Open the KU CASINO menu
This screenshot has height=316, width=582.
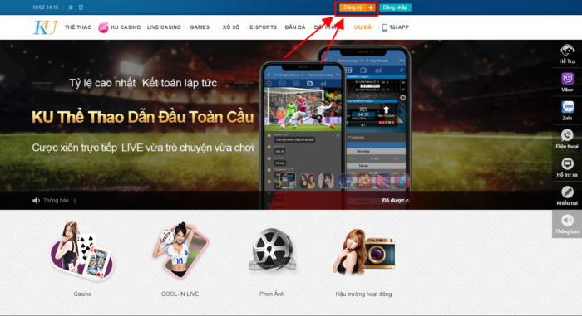click(x=126, y=27)
